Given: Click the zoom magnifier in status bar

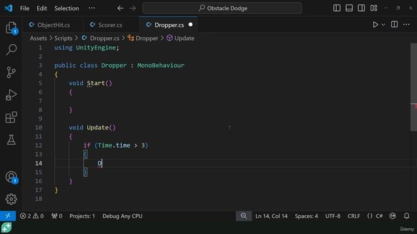Looking at the screenshot, I should click(x=244, y=216).
